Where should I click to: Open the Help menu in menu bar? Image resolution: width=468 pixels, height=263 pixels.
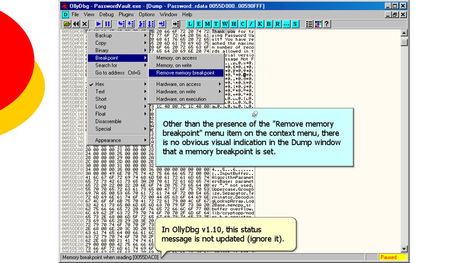(x=187, y=15)
